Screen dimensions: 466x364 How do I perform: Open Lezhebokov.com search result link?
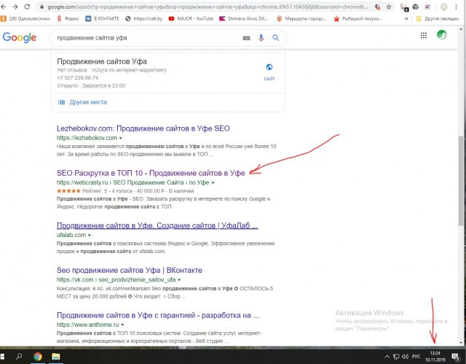point(143,128)
